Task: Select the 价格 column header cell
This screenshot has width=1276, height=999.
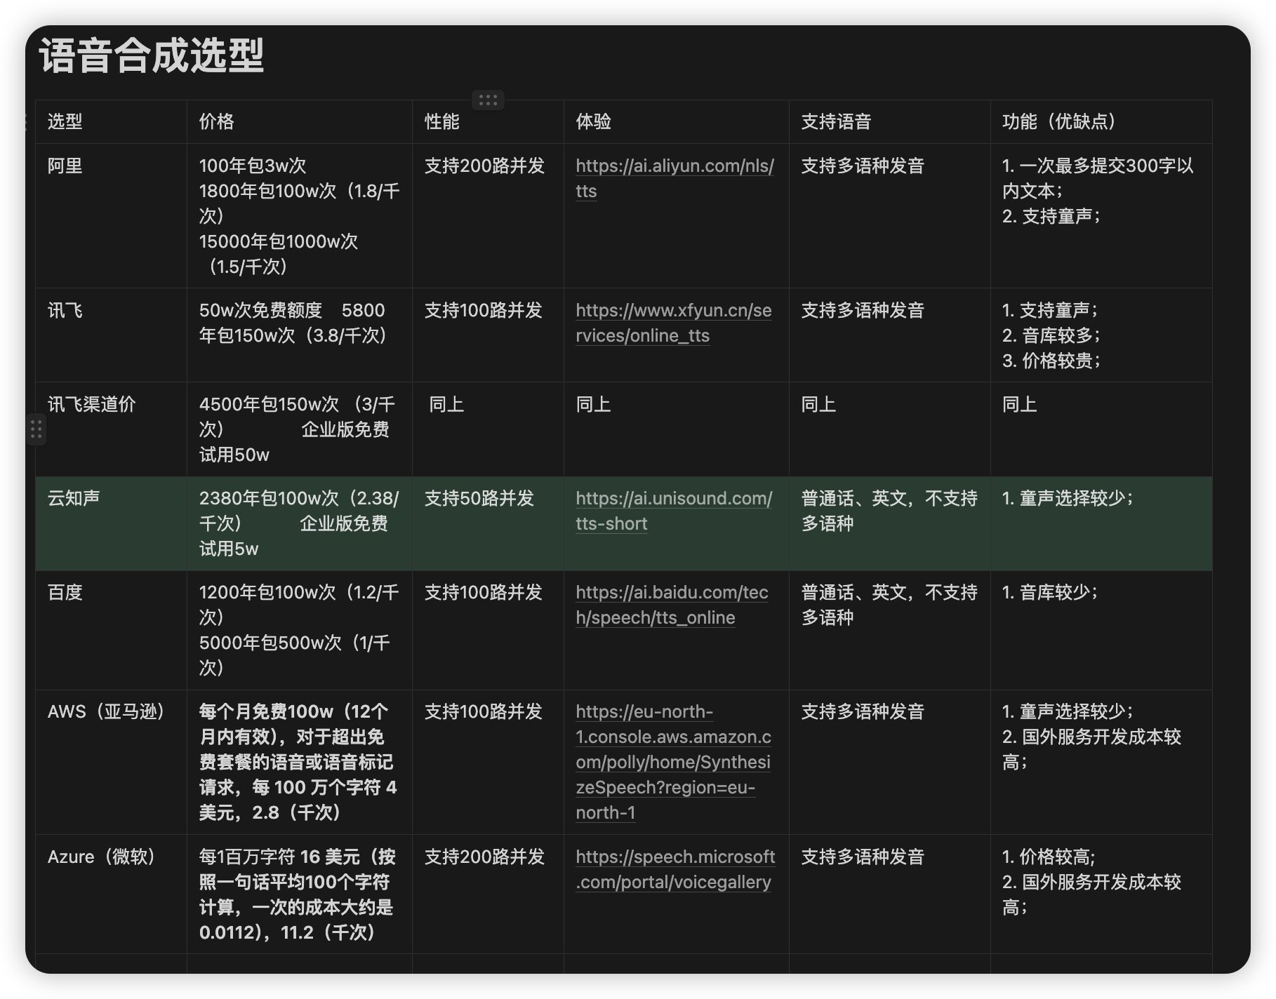Action: click(x=299, y=122)
